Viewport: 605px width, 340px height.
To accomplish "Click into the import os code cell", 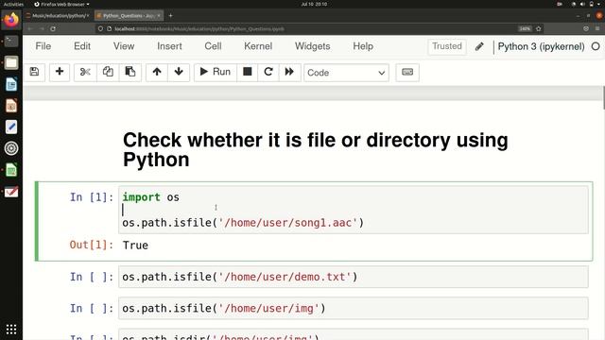I will coord(353,210).
